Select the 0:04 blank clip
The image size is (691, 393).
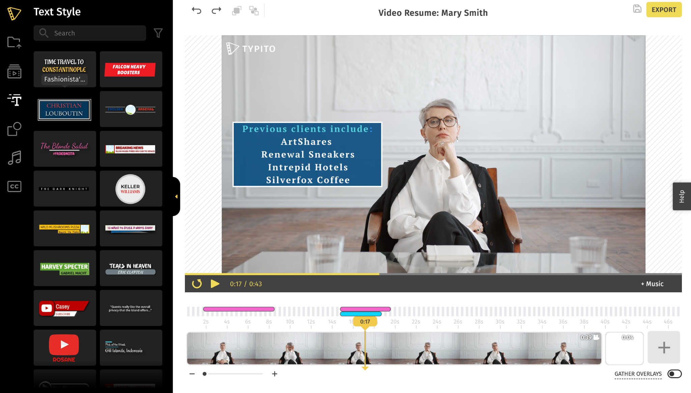[625, 348]
